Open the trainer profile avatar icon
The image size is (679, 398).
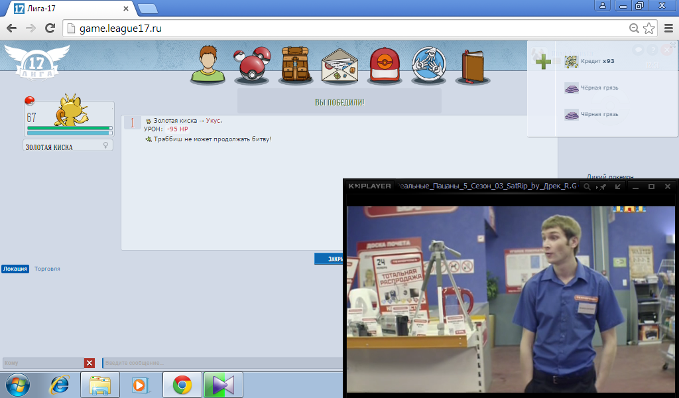[x=208, y=64]
